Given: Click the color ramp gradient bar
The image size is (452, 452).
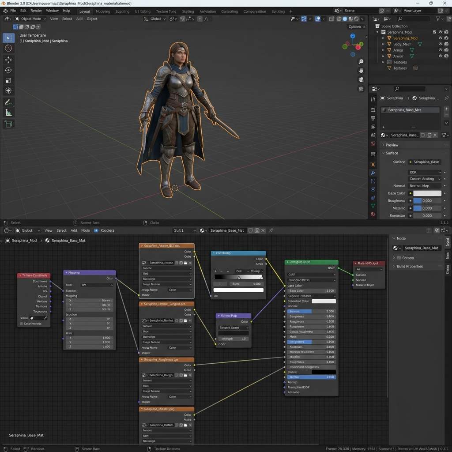Looking at the screenshot, I should click(x=239, y=277).
